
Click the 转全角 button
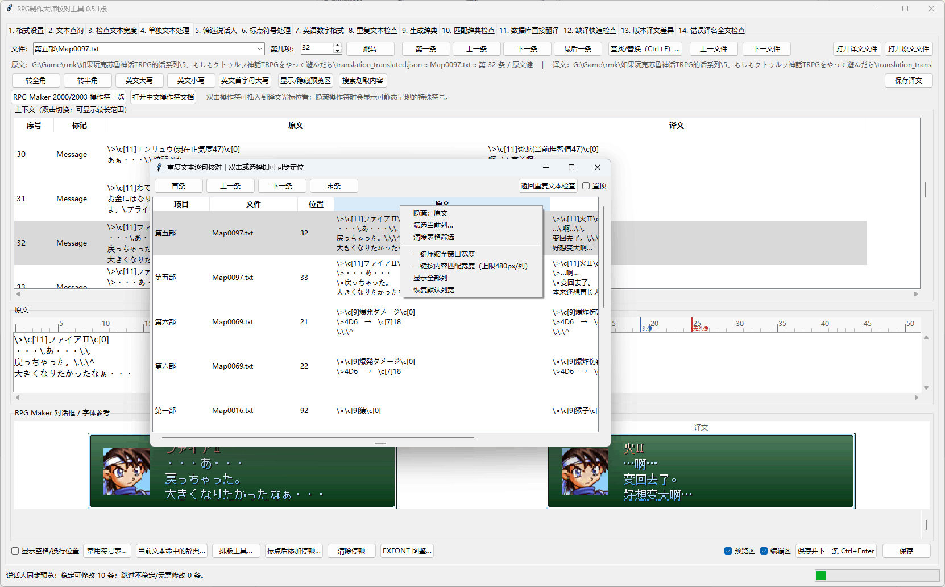click(x=36, y=81)
